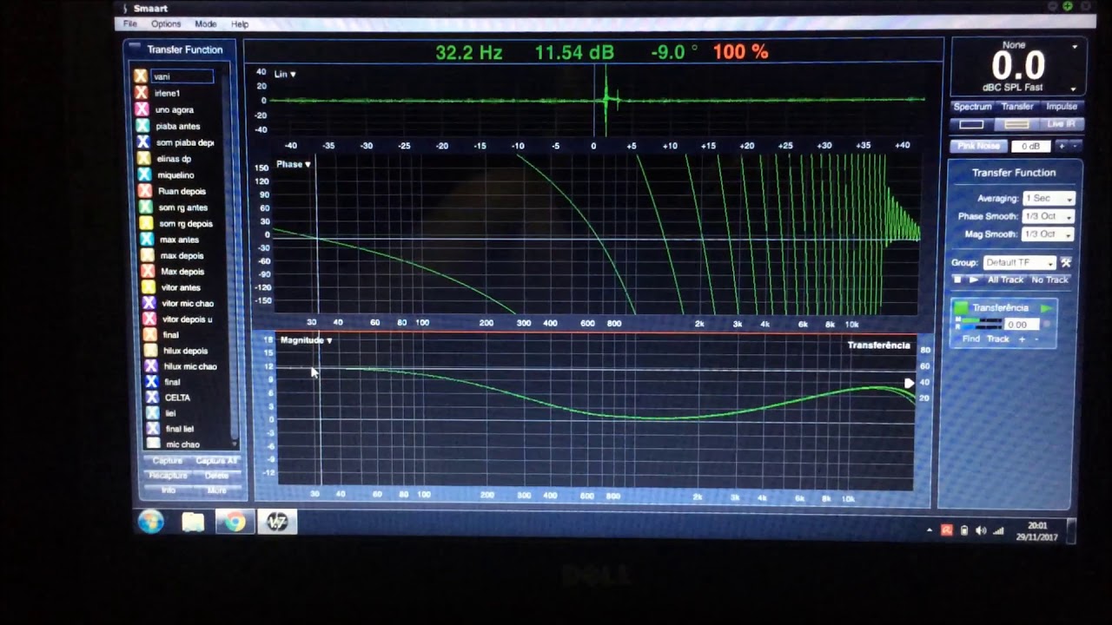1112x625 pixels.
Task: Open Chrome from the Windows taskbar
Action: click(x=235, y=522)
